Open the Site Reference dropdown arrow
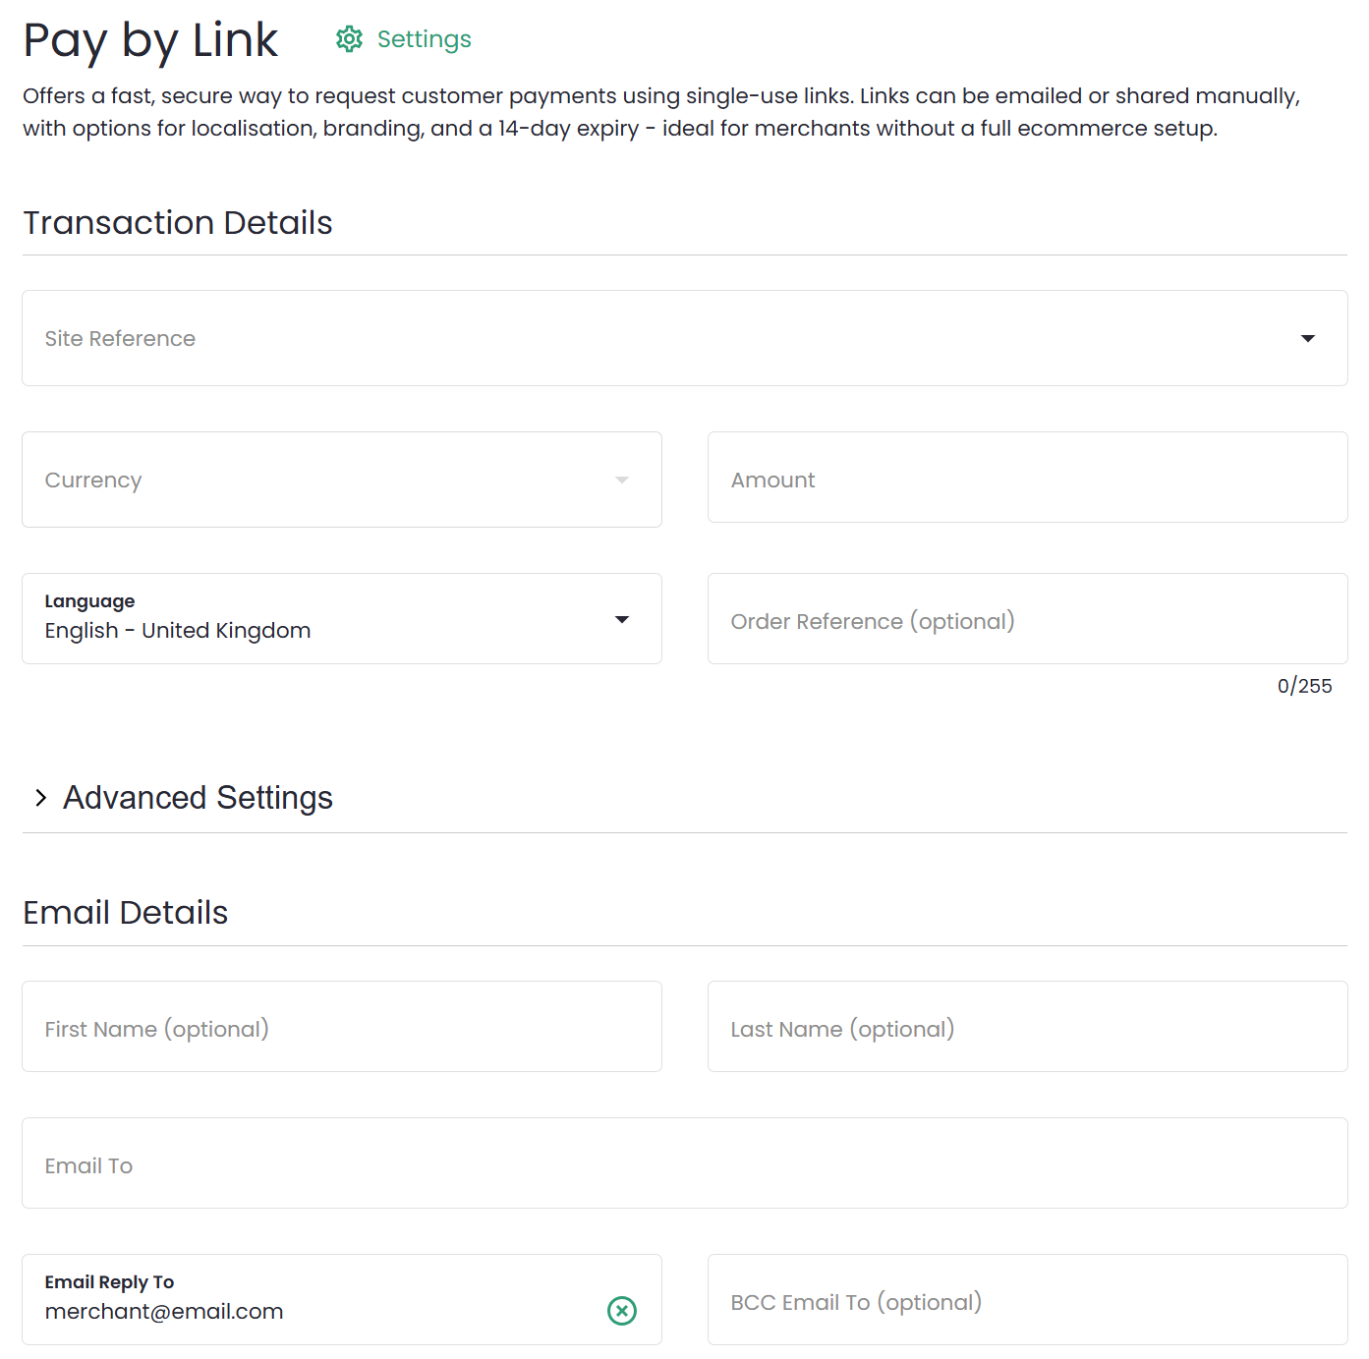The image size is (1369, 1359). pos(1307,338)
